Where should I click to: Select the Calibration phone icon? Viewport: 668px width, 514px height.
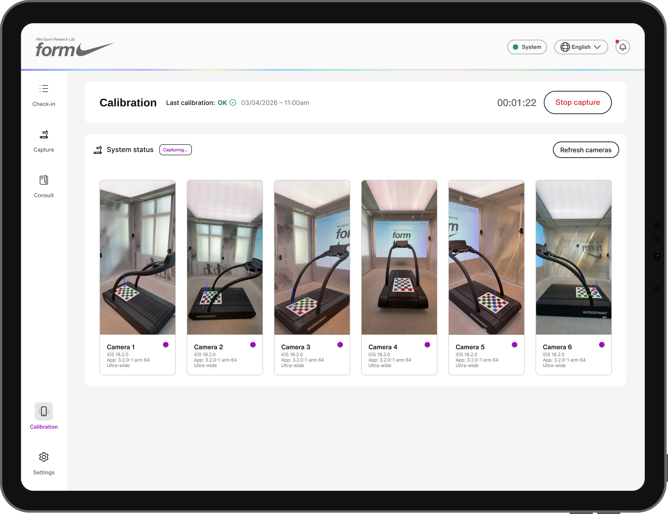tap(44, 411)
